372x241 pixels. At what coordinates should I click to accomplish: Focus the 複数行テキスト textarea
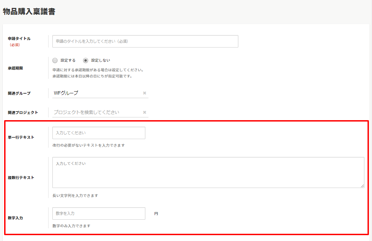point(208,172)
